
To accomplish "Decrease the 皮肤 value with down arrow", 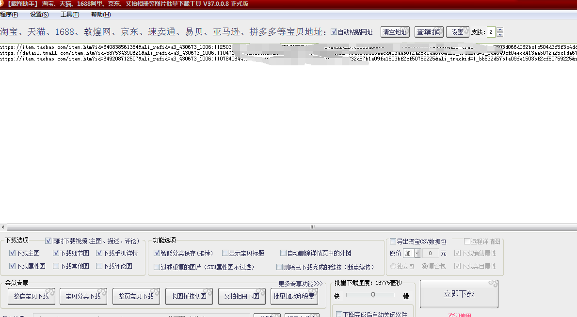I will tap(500, 34).
